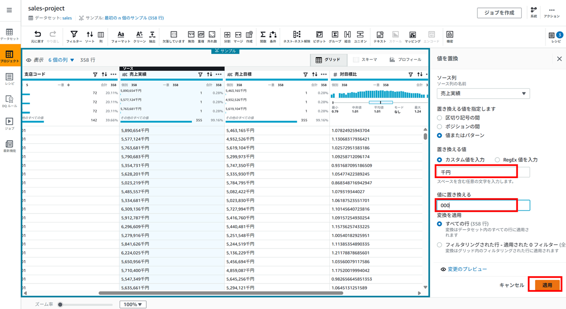Screen dimensions: 566x309
Task: Open the テキスト text tool
Action: (x=380, y=37)
